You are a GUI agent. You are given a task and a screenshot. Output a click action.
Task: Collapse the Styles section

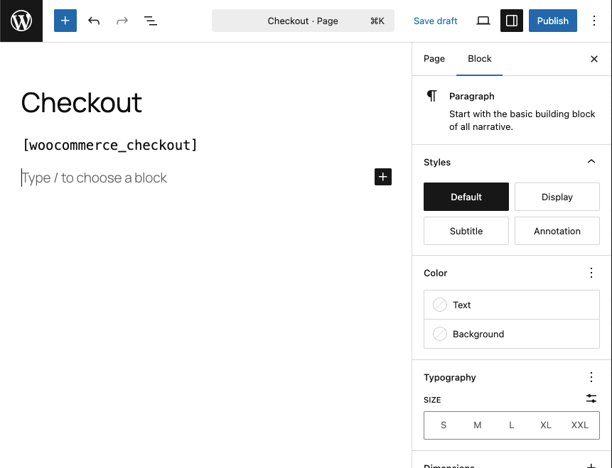(x=591, y=162)
